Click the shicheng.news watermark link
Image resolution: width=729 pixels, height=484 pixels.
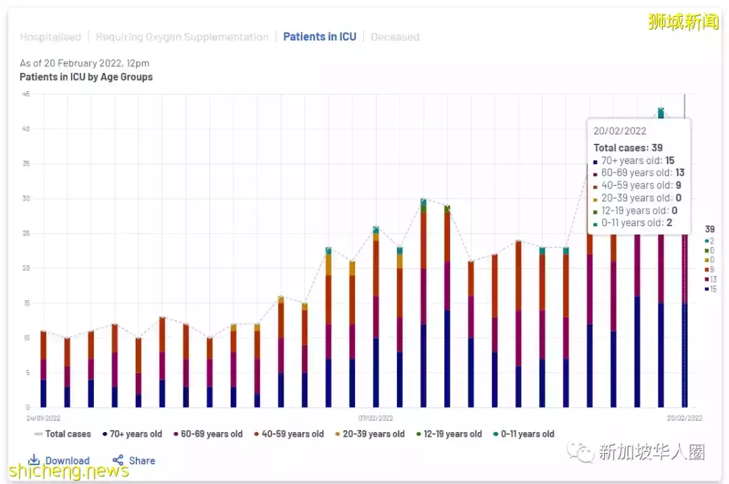(69, 471)
